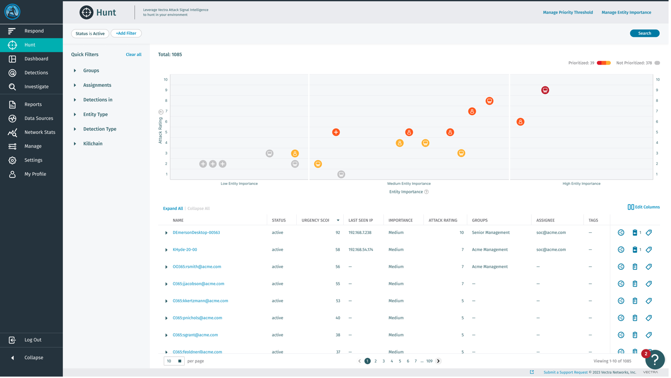Expand the DEmersonDesktop-00563 row details

[167, 232]
